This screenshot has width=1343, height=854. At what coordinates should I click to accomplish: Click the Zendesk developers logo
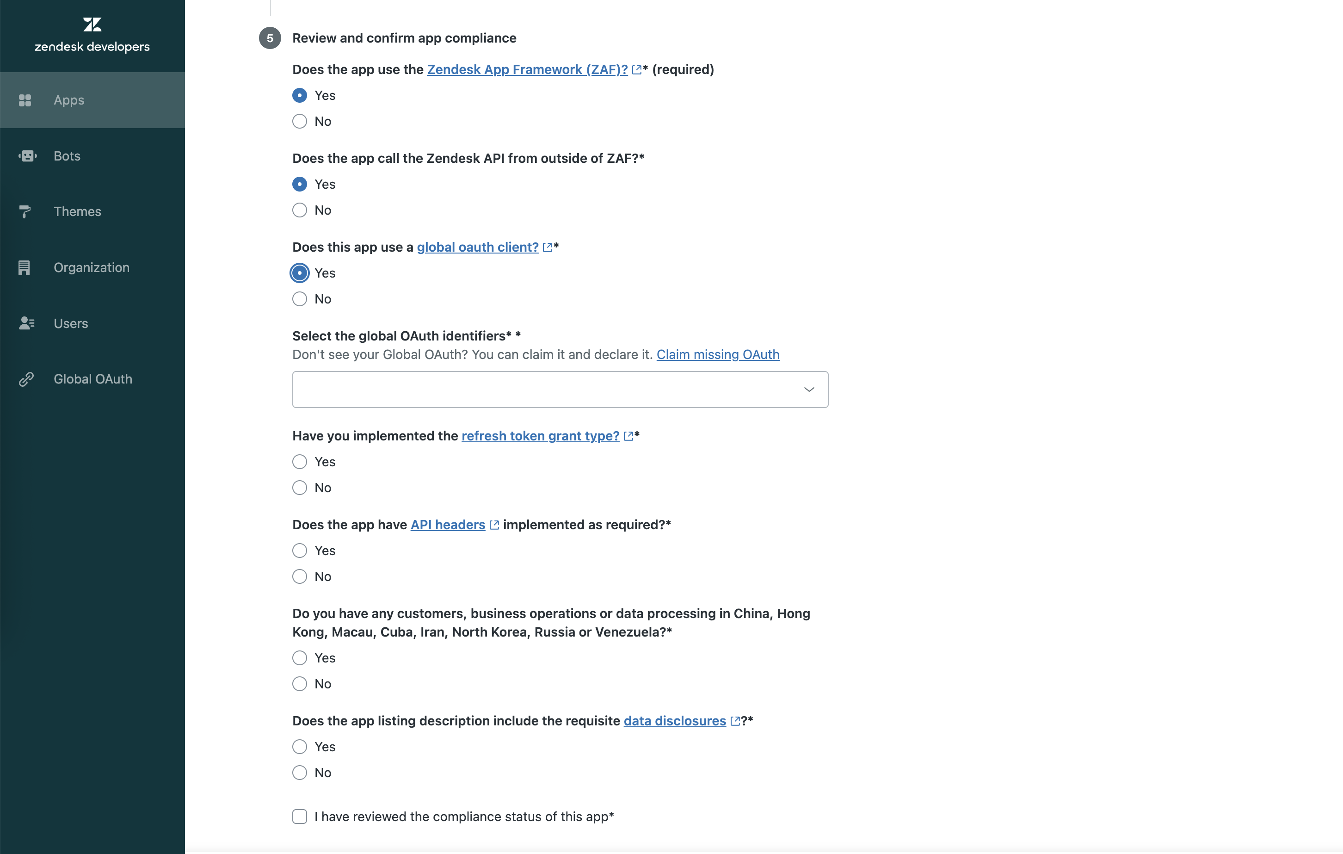[x=92, y=35]
